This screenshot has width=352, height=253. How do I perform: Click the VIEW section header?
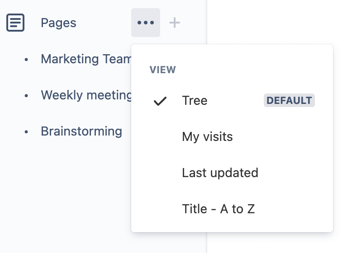(x=162, y=70)
